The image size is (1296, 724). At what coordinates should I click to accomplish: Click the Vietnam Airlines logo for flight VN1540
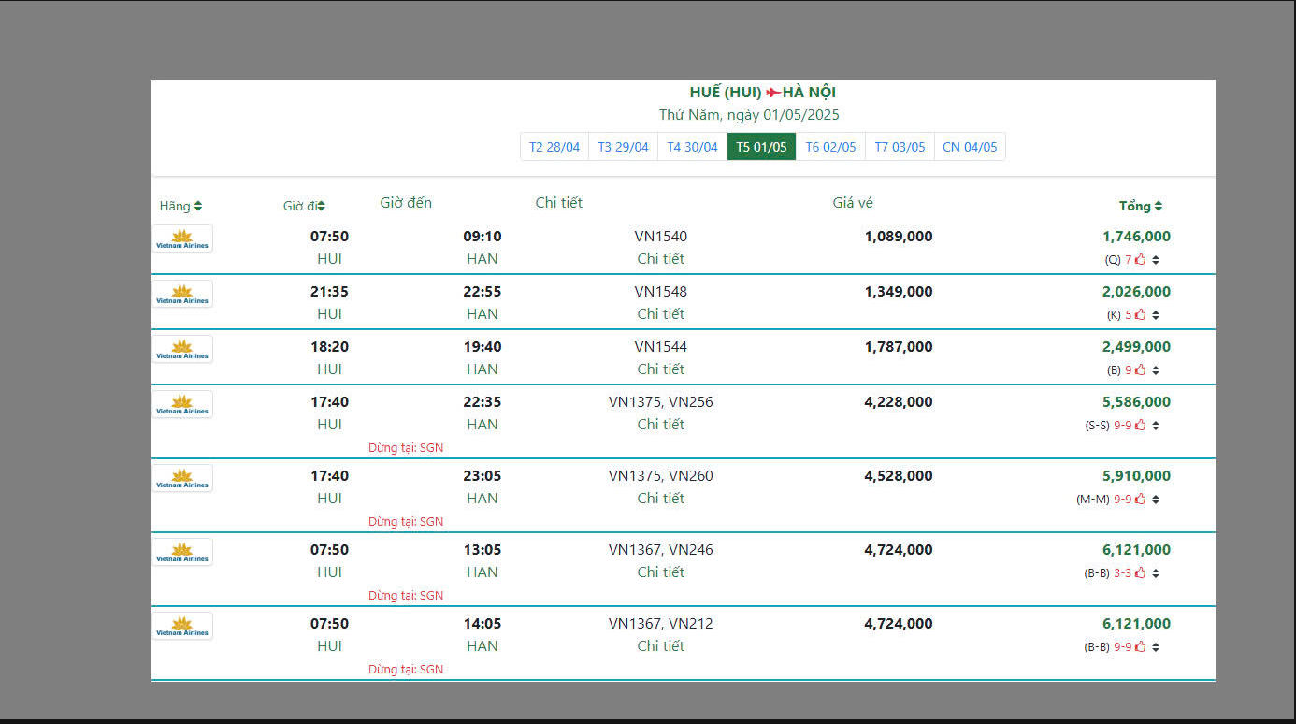pyautogui.click(x=182, y=239)
